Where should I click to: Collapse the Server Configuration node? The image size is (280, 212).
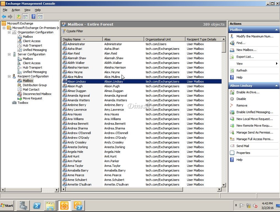coord(9,55)
